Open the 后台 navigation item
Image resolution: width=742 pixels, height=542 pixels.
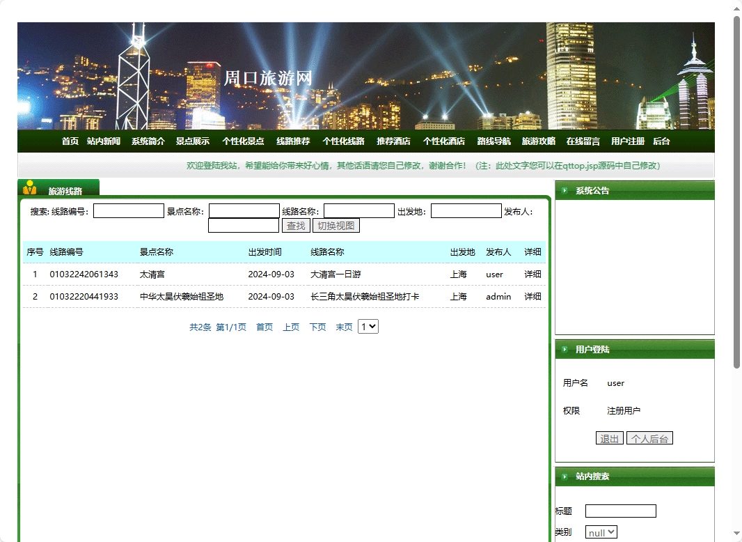(661, 141)
